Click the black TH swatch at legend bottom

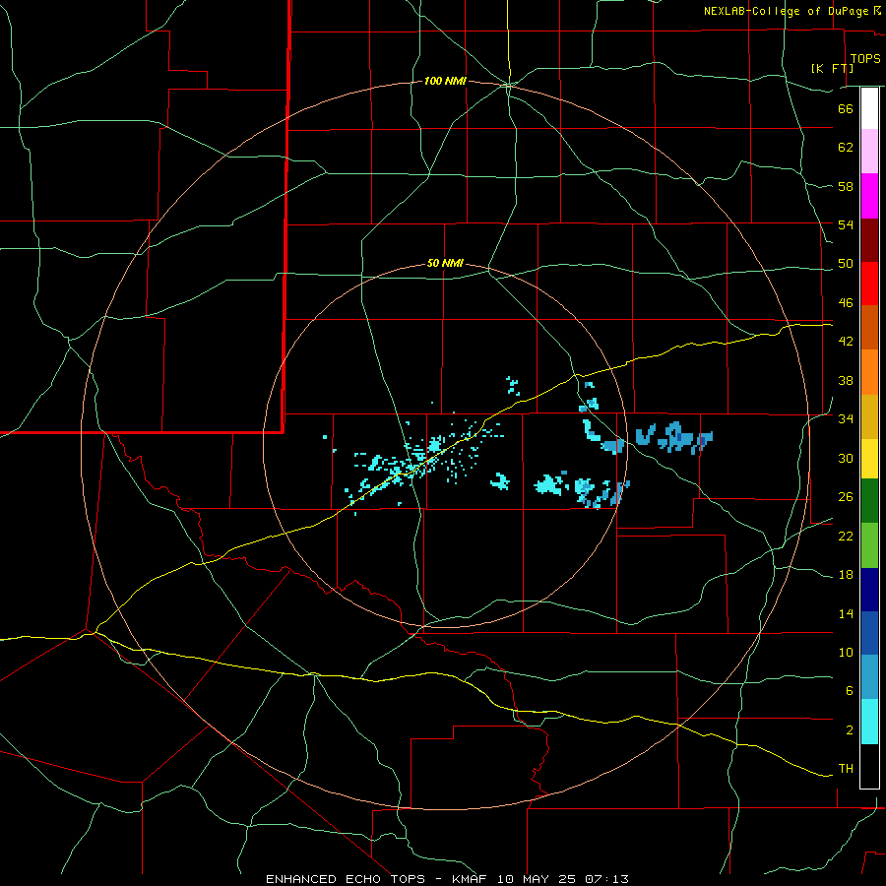(869, 766)
